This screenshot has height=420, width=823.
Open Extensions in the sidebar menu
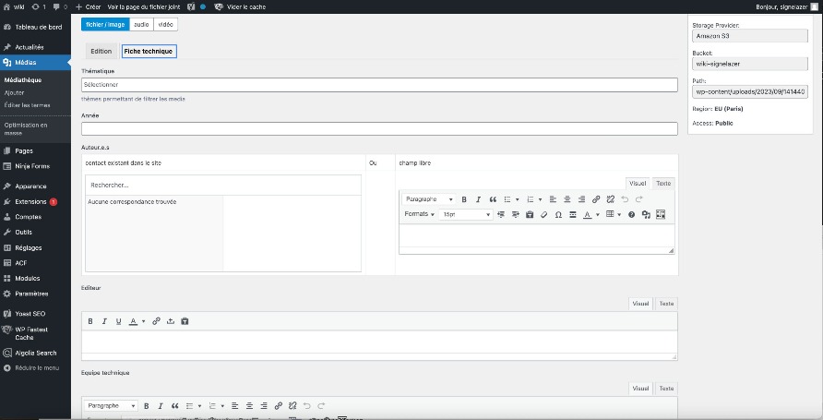point(30,201)
